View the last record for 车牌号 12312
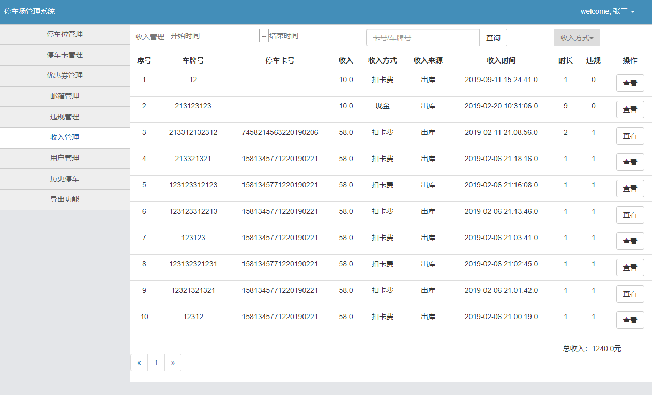This screenshot has height=395, width=652. 630,320
